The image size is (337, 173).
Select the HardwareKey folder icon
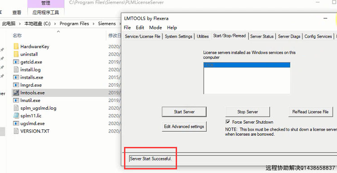coord(16,46)
